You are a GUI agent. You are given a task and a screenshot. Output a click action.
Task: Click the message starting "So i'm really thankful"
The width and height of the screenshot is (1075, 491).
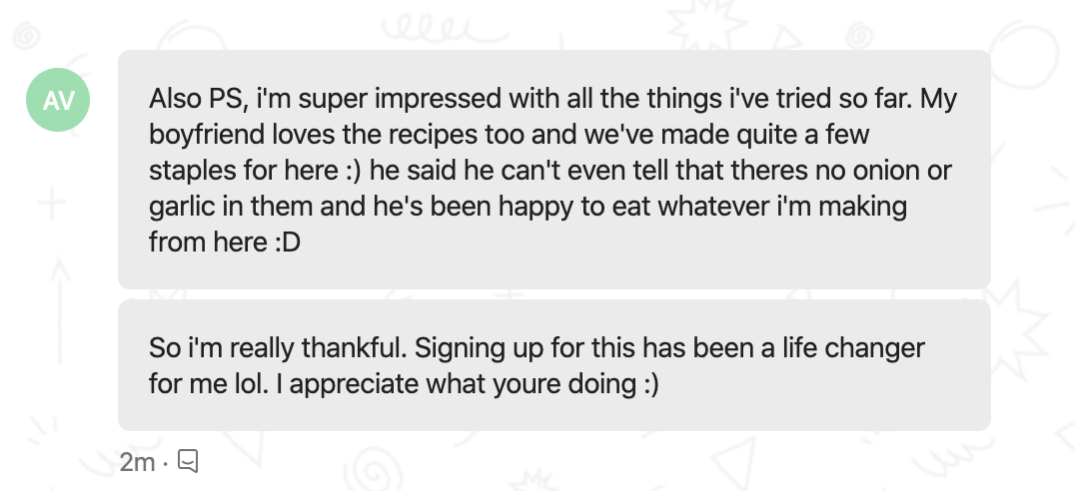coord(553,365)
